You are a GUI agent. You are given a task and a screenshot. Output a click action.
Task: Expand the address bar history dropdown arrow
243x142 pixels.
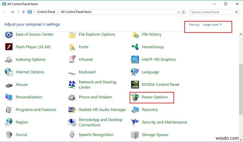click(178, 12)
